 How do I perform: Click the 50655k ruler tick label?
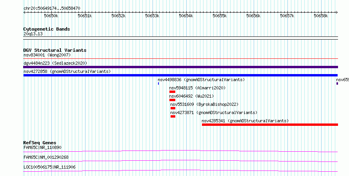point(220,16)
